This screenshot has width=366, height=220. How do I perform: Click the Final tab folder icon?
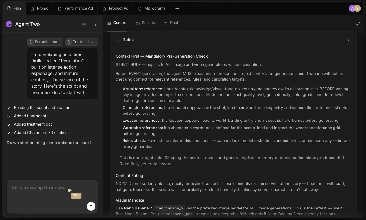(x=165, y=23)
